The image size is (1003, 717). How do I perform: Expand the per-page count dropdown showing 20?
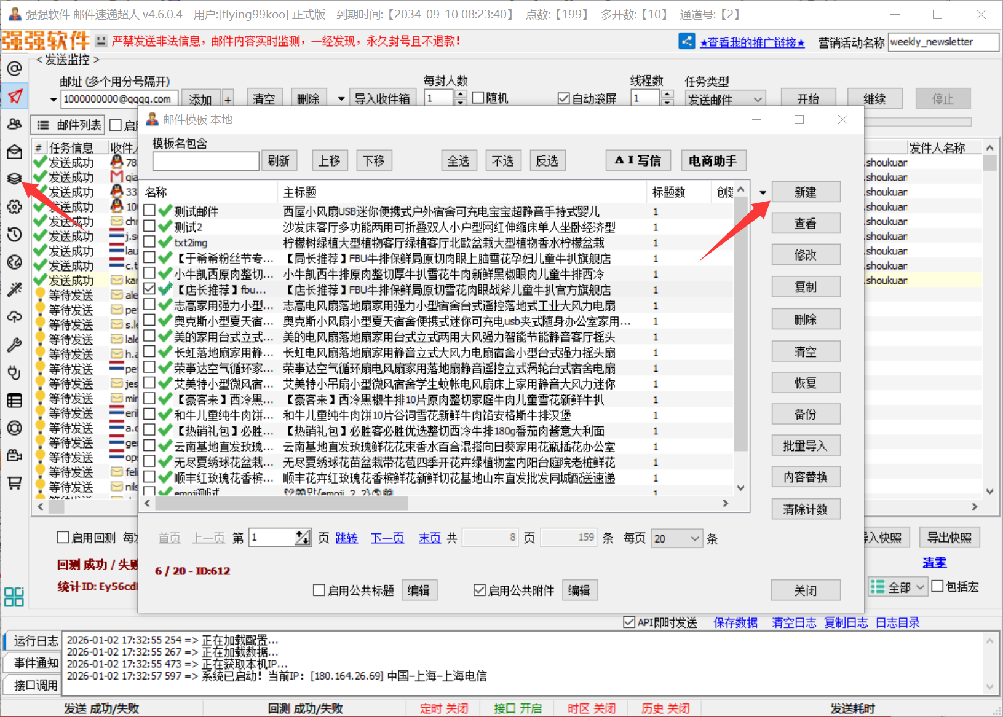pos(694,539)
